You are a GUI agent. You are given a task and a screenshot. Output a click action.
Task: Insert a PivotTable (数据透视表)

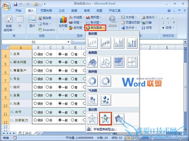[x=9, y=24]
